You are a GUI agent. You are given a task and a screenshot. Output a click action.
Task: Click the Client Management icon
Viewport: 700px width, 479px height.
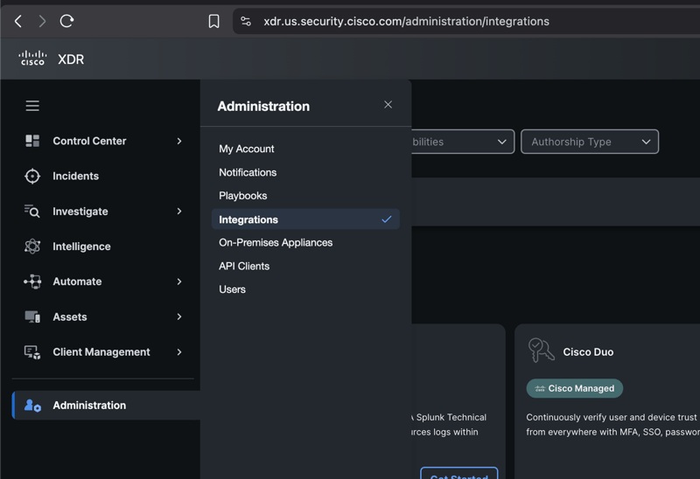(x=32, y=352)
